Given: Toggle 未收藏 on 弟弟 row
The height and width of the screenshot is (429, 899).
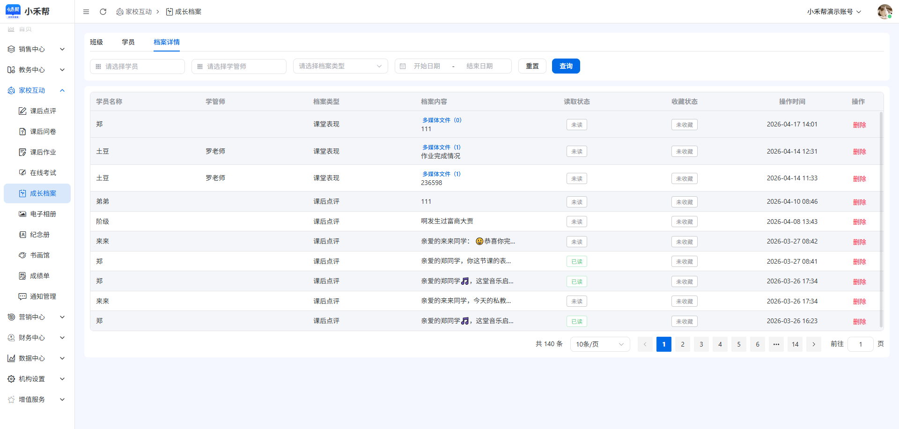Looking at the screenshot, I should coord(684,202).
